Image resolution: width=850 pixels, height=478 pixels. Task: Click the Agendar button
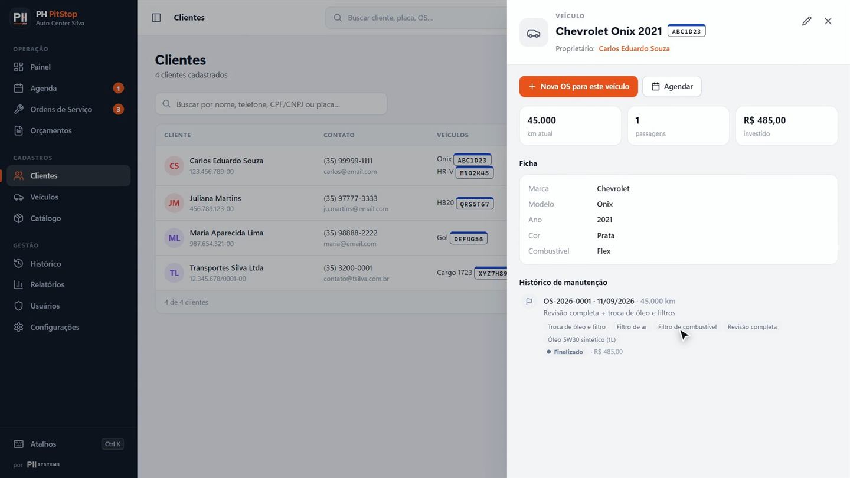coord(672,86)
